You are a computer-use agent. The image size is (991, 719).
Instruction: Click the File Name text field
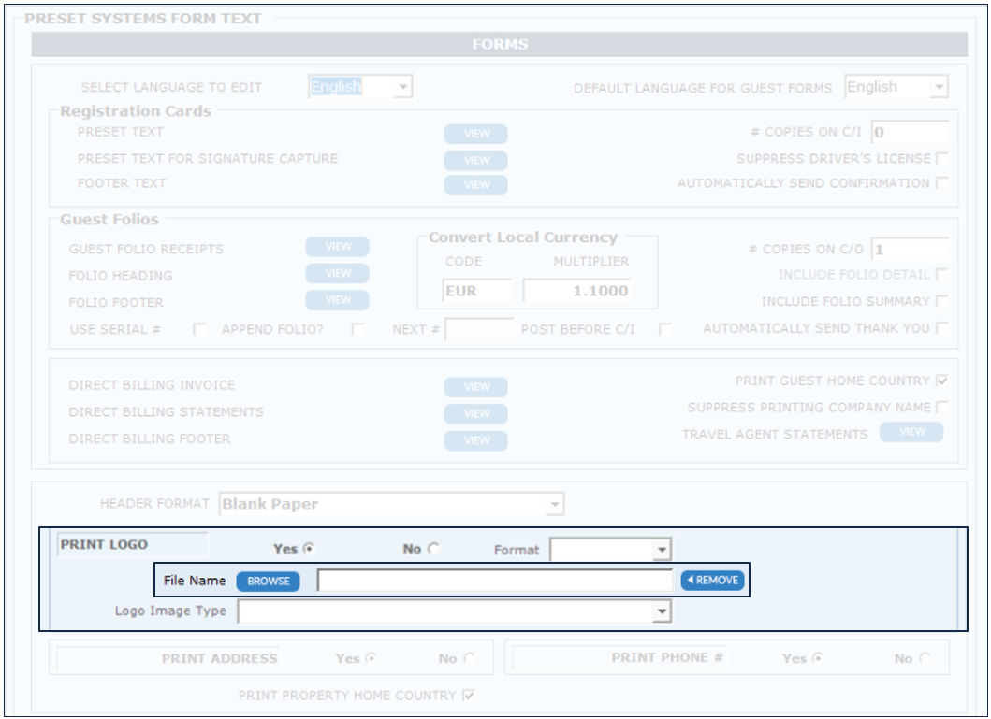pyautogui.click(x=494, y=581)
